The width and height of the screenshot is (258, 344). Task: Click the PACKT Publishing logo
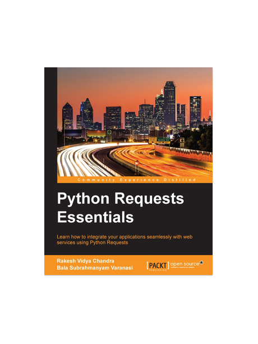(x=158, y=265)
